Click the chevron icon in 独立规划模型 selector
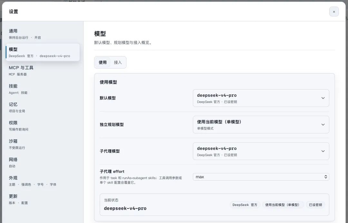 click(323, 125)
